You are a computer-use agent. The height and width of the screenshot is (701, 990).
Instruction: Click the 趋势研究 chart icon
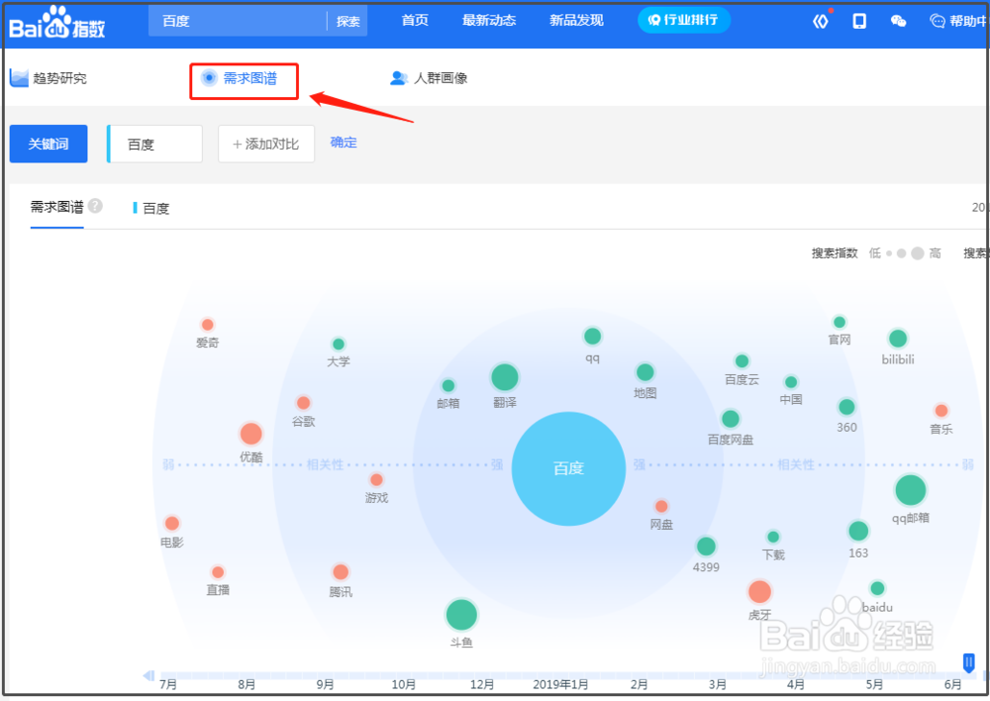coord(19,78)
